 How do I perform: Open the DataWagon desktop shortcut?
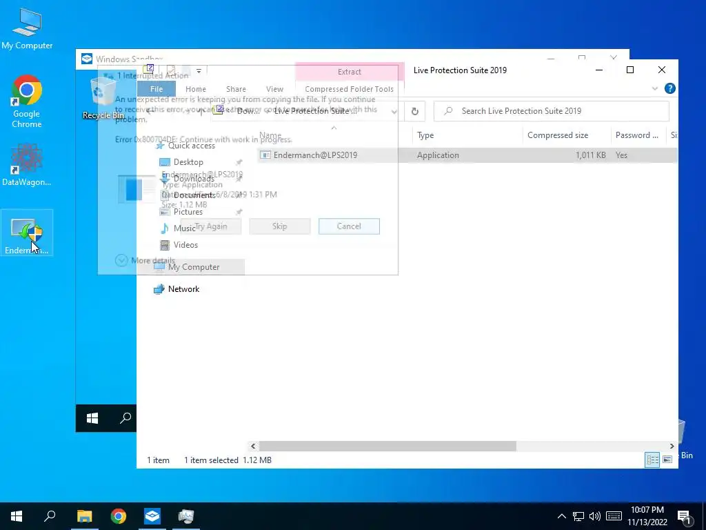coord(27,165)
